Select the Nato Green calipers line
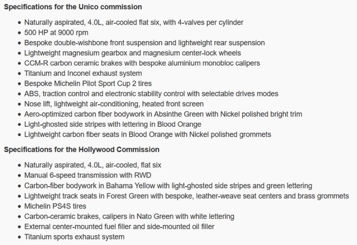 (x=129, y=216)
